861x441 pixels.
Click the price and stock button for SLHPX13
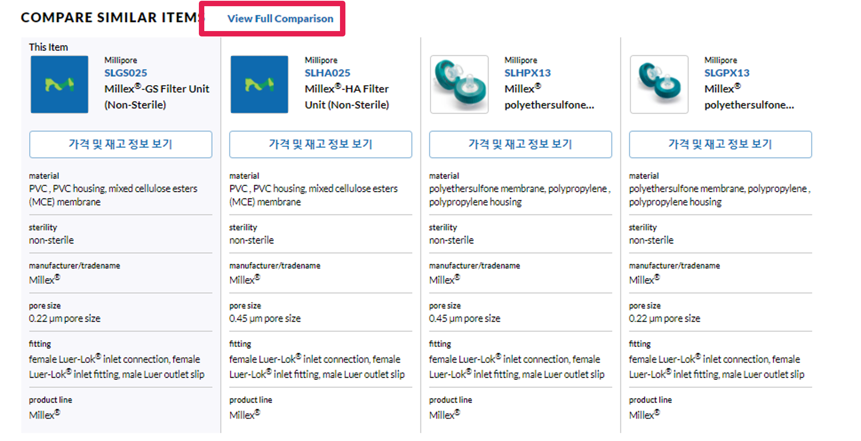520,144
